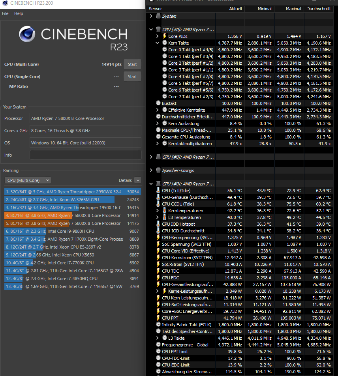Select the Threadripper 2990WX ranking entry
Screen dimensions: 338x376
(73, 192)
